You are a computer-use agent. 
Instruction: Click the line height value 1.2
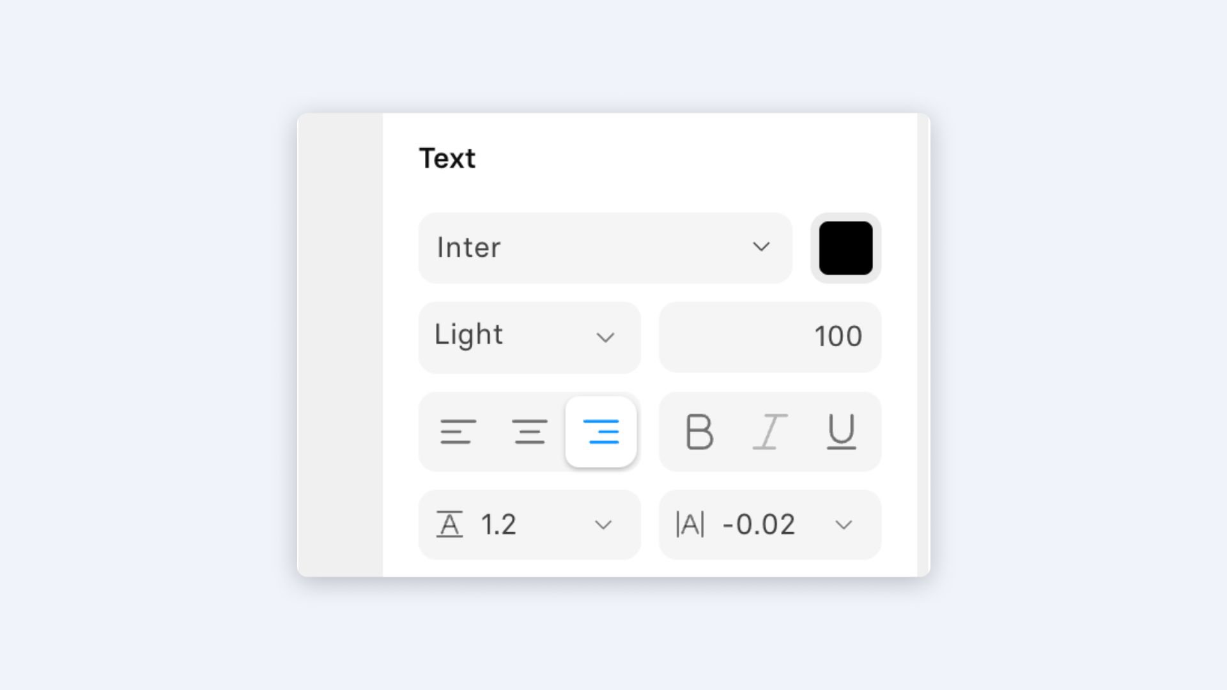498,525
